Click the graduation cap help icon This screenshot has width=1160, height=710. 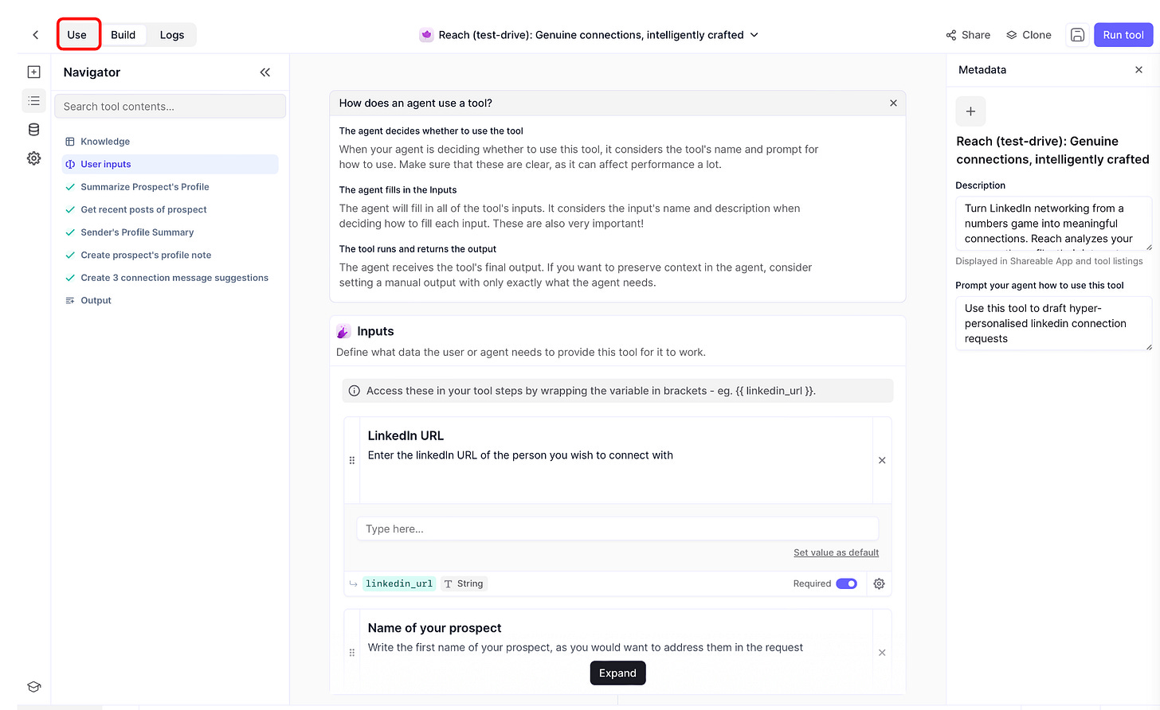(33, 687)
